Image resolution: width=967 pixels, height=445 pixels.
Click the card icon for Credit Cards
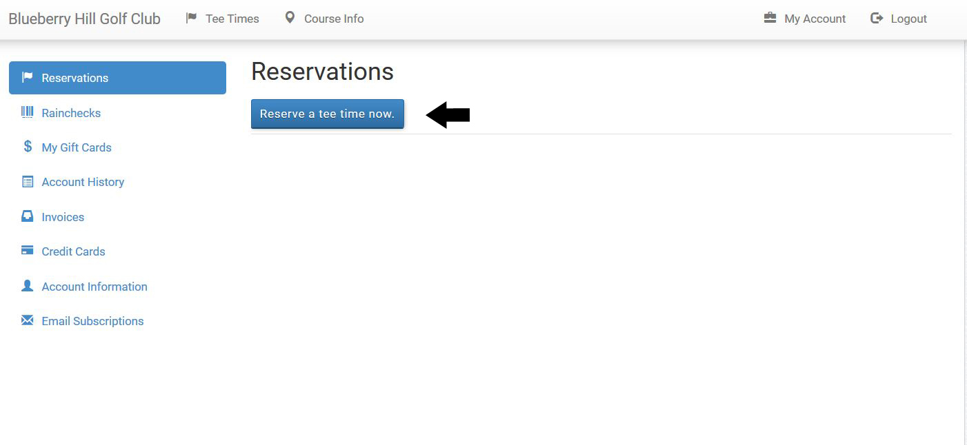coord(28,251)
